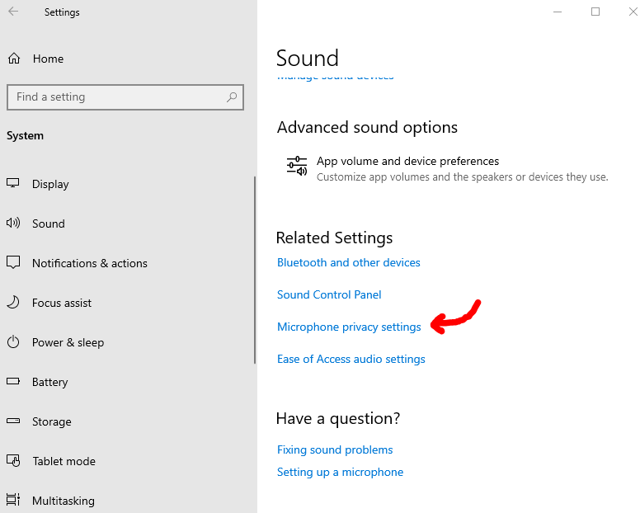Switch to Tablet mode settings

coord(64,461)
